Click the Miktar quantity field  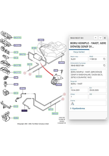tap(79, 97)
